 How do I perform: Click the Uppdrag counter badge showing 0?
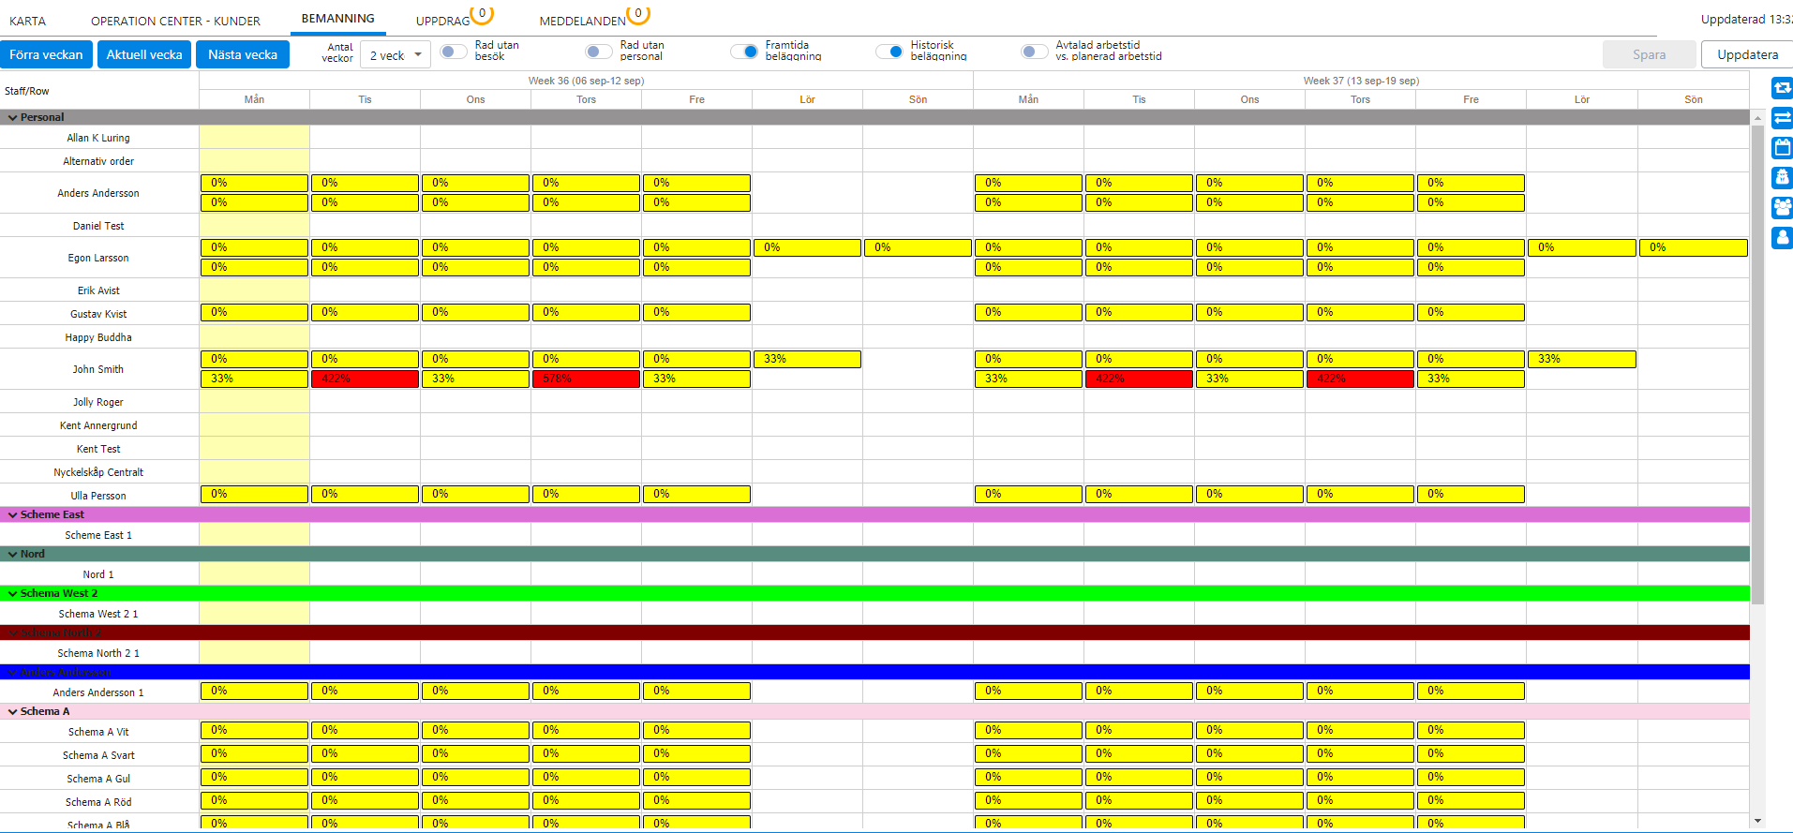click(483, 14)
